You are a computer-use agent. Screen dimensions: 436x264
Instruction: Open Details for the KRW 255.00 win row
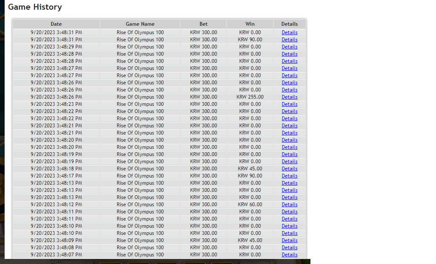[289, 97]
